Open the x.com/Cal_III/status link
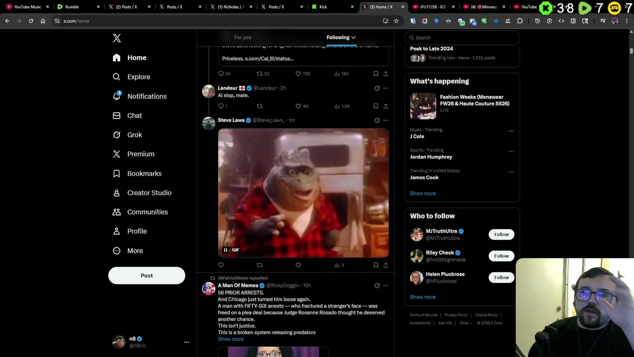Viewport: 634px width, 357px height. click(x=269, y=59)
